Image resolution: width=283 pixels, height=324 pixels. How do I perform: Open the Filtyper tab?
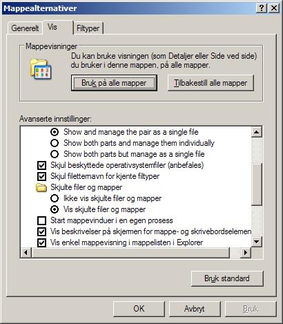[x=88, y=28]
